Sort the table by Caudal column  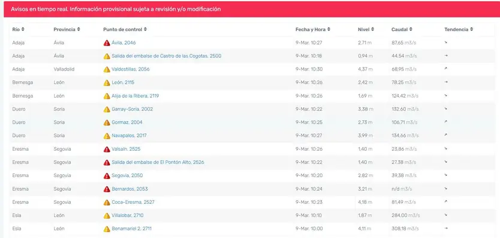[x=402, y=29]
